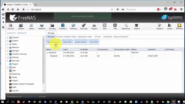
Task: Open the Storage toolbar icon
Action: click(x=52, y=26)
